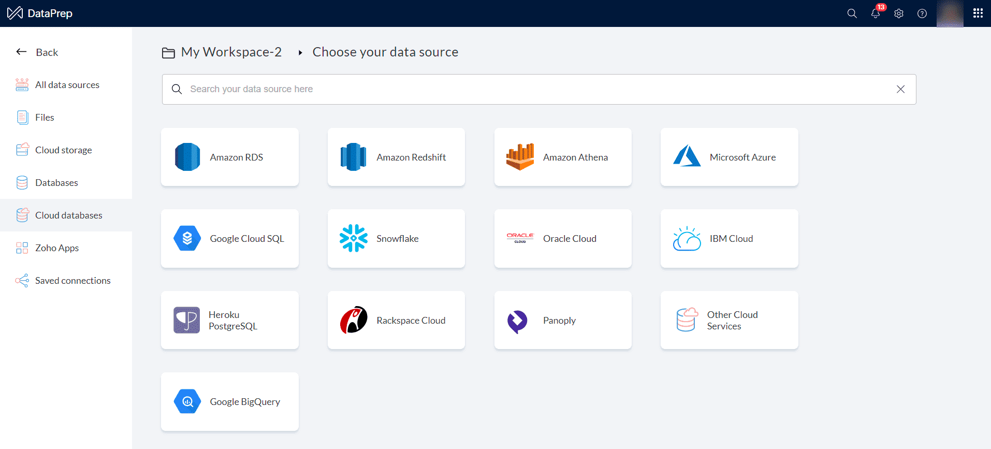This screenshot has width=991, height=449.
Task: Choose the Amazon RDS data source
Action: pyautogui.click(x=230, y=157)
